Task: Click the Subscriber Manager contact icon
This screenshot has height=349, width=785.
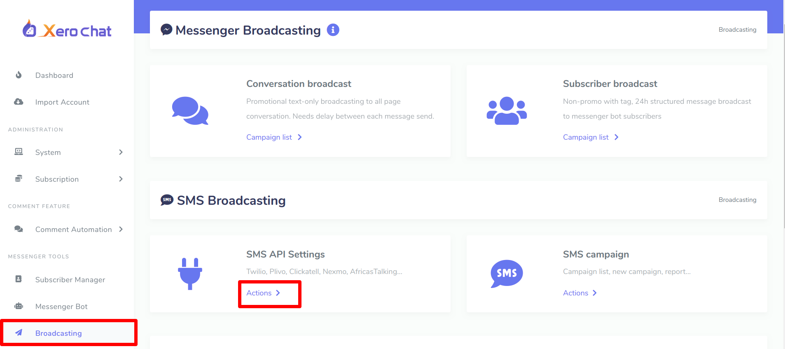Action: (19, 279)
